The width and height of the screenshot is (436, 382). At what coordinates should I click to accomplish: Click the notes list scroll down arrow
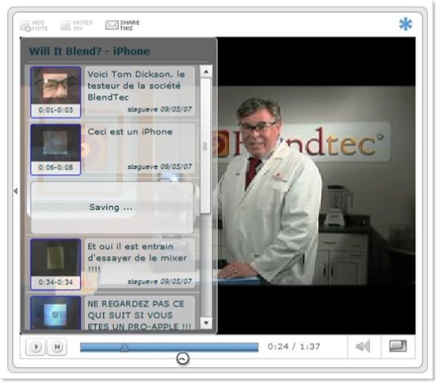pos(206,323)
